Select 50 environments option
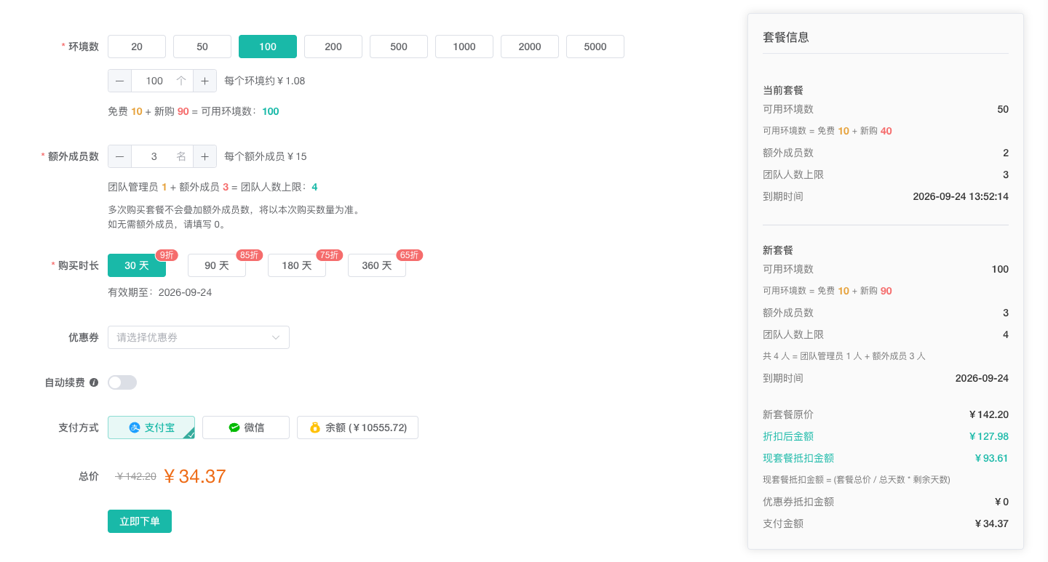This screenshot has width=1048, height=562. (x=202, y=47)
